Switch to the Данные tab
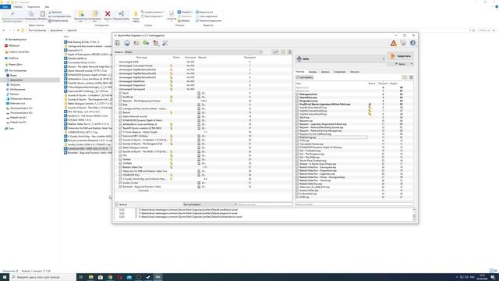 tap(325, 72)
